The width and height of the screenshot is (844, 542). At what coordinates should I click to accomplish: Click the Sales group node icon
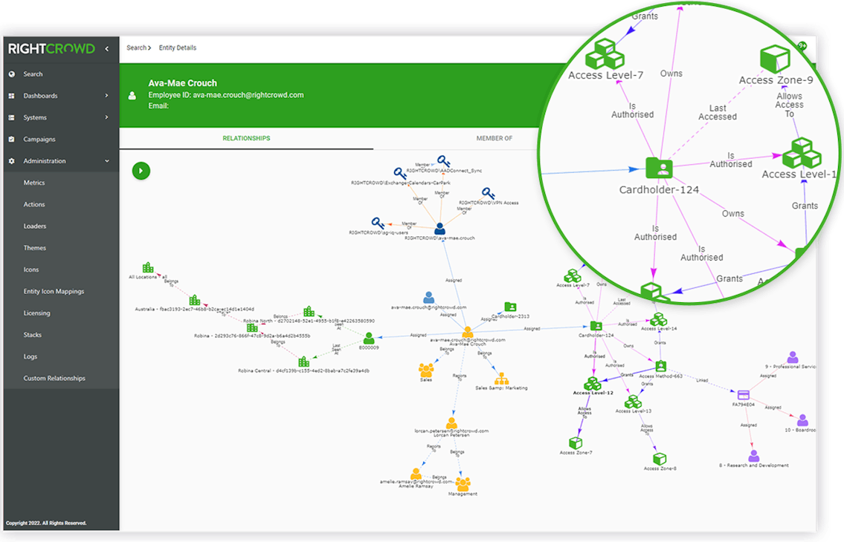426,368
